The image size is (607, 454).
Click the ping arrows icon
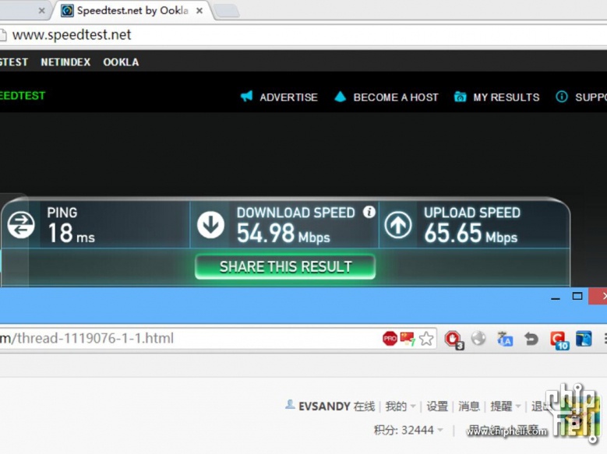pyautogui.click(x=21, y=224)
